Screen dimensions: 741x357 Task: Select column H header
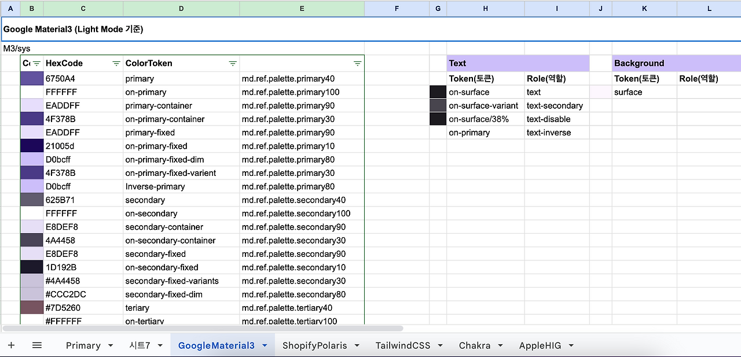(x=486, y=9)
